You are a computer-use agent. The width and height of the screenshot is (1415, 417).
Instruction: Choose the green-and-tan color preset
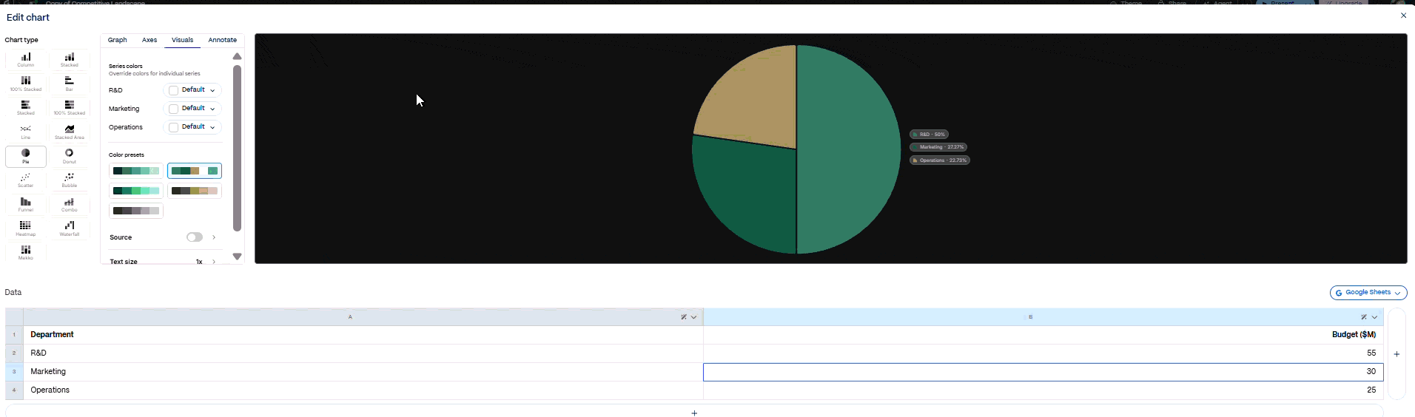195,171
